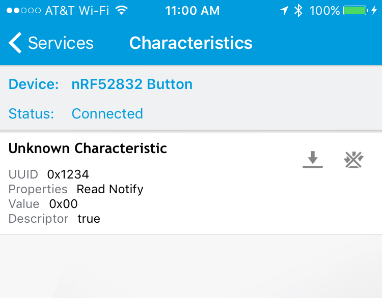Tap the Read Notify properties text

tap(110, 189)
